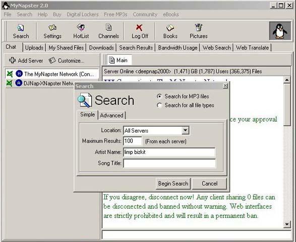
Task: Open the Community menu
Action: point(145,15)
